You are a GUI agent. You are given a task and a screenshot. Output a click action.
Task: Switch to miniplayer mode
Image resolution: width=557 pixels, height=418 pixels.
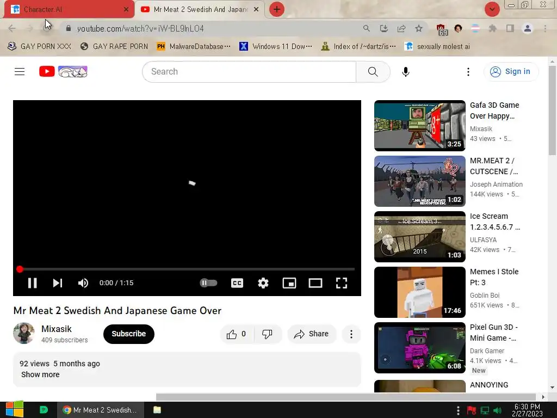coord(289,283)
